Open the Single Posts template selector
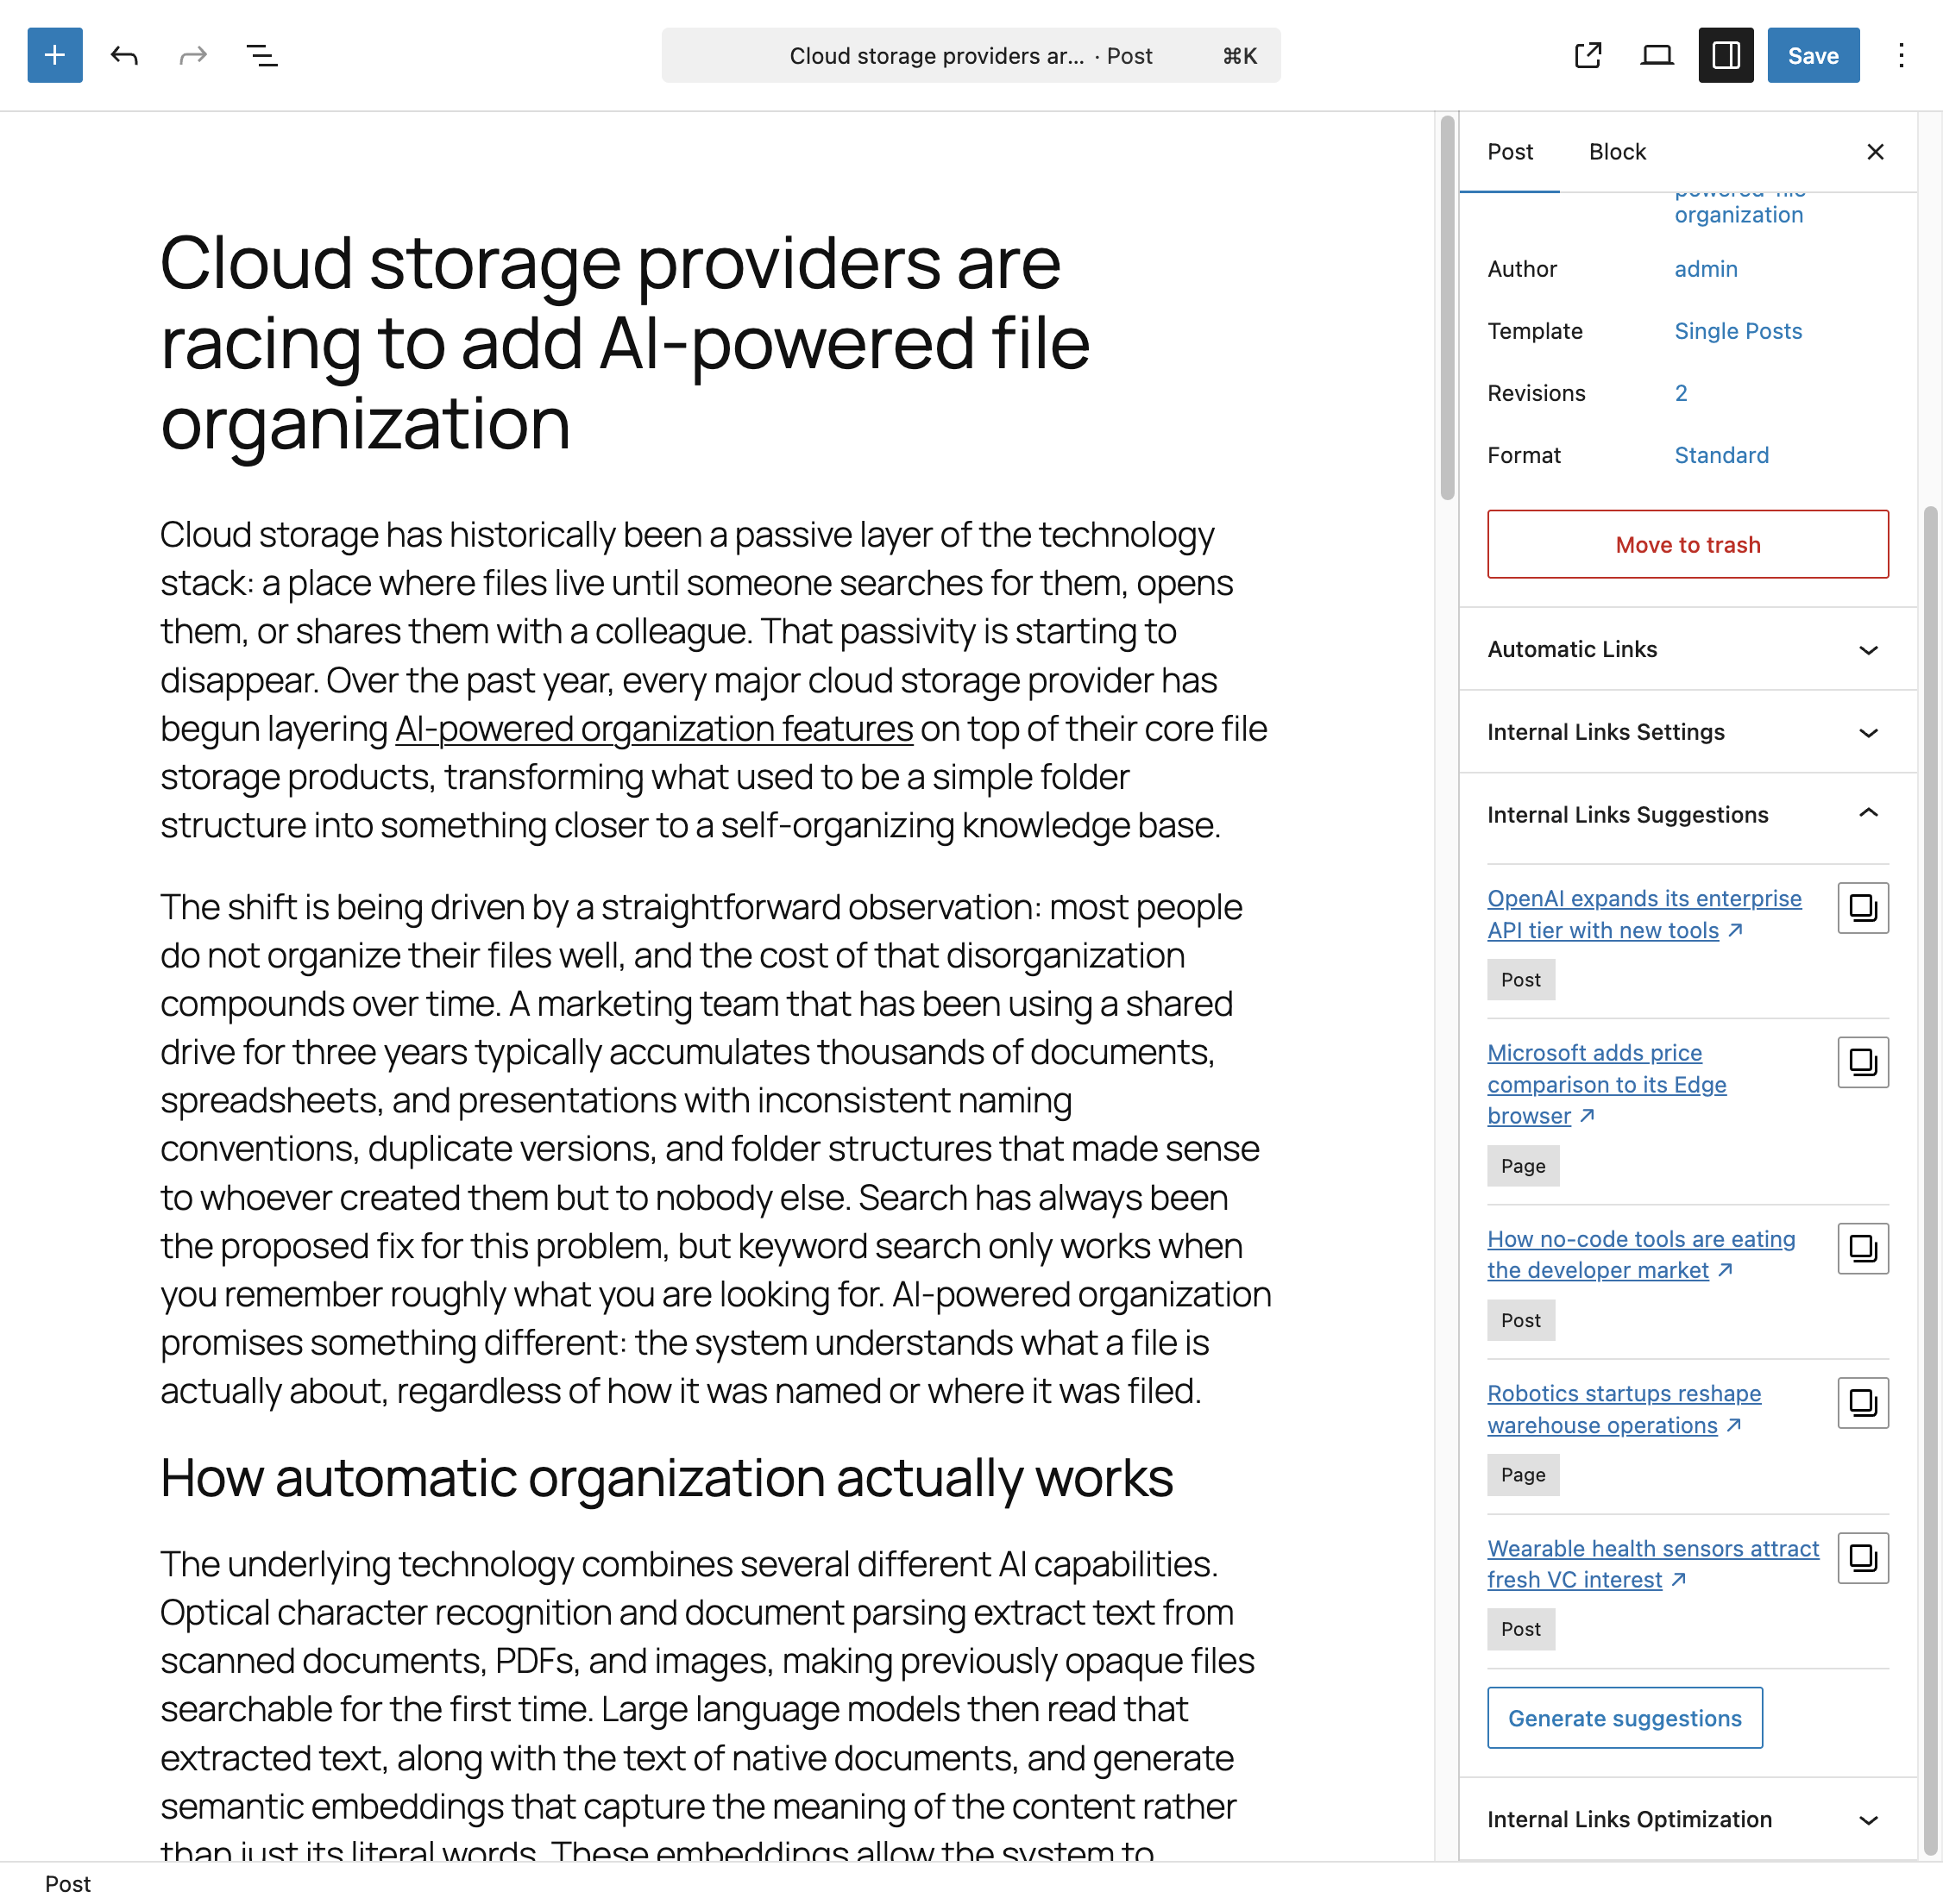Viewport: 1943px width, 1904px height. 1738,331
